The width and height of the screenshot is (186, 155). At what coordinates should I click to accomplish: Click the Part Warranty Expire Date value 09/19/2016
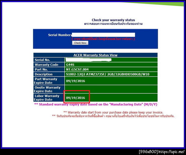(76, 81)
